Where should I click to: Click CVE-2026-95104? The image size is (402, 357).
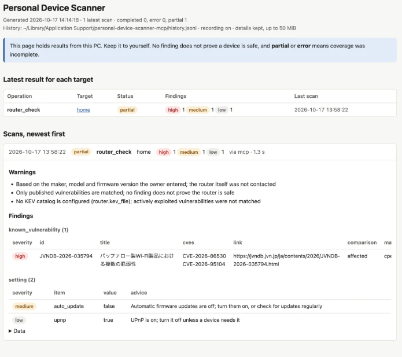204,264
